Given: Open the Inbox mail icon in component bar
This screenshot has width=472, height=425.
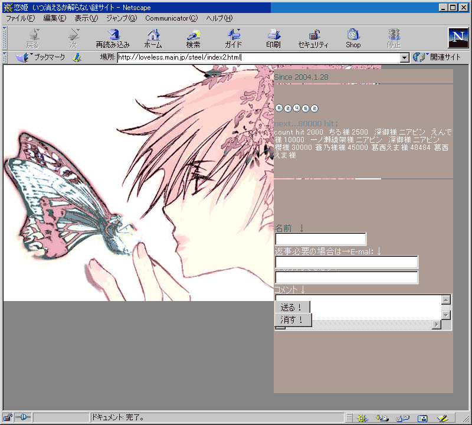Looking at the screenshot, I should point(382,418).
